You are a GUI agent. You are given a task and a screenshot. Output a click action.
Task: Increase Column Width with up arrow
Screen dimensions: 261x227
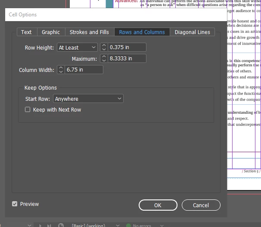[61, 68]
